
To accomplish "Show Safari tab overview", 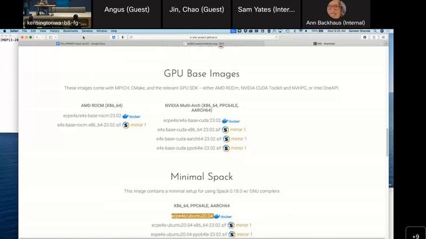I will (383, 37).
